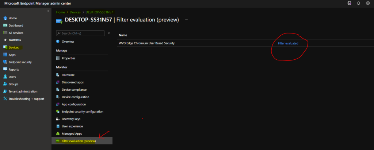Click the Endpoint security shield icon
374x150 pixels.
click(5, 62)
